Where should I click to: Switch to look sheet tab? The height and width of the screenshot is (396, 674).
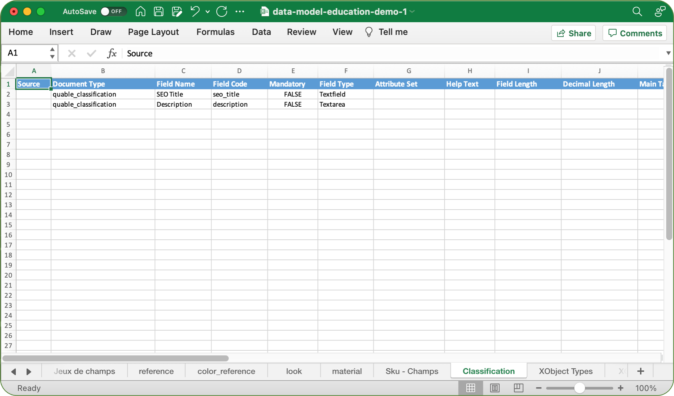pyautogui.click(x=294, y=371)
